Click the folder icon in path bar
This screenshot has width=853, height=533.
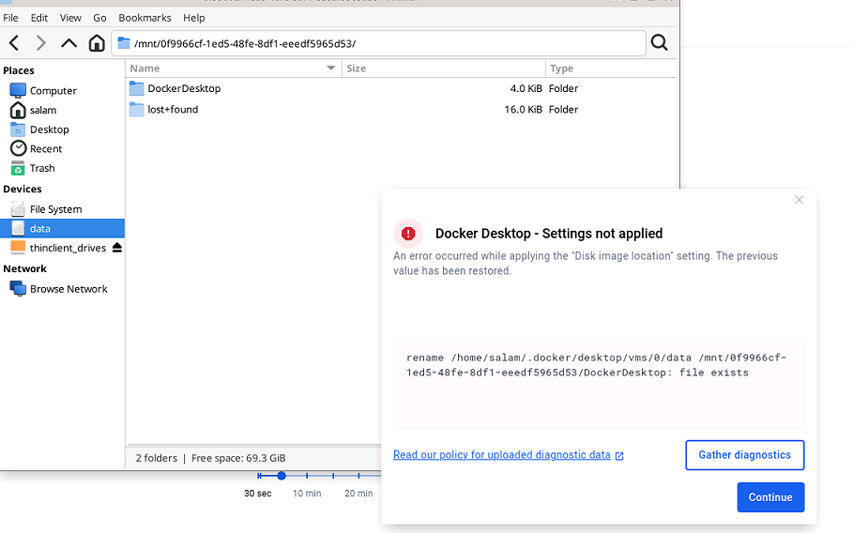tap(124, 43)
